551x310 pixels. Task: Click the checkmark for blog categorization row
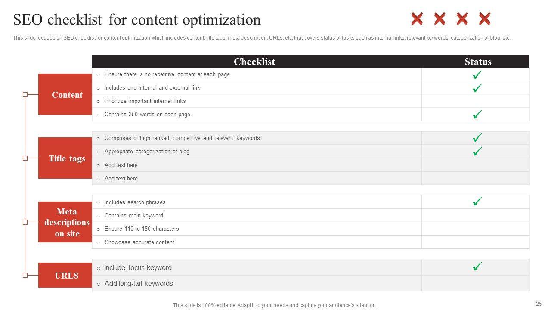[477, 152]
